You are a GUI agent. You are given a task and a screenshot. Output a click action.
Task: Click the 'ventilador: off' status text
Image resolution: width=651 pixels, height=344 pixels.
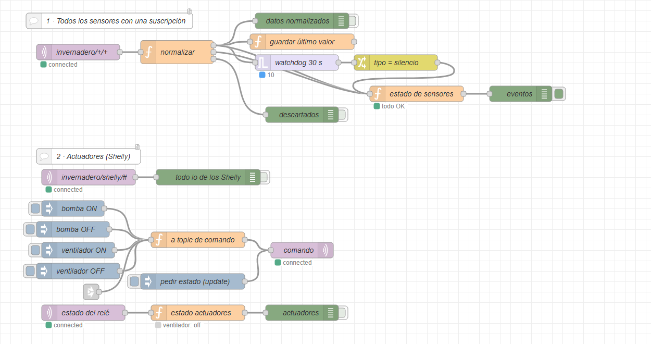(182, 325)
